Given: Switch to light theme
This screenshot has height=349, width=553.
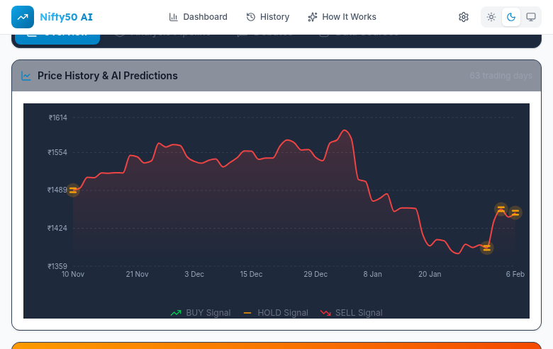Looking at the screenshot, I should click(491, 17).
